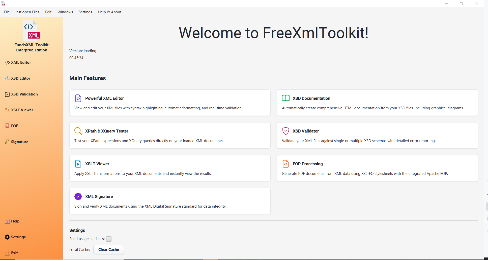Click the XSD Validation clipboard icon
Image resolution: width=488 pixels, height=260 pixels.
[x=7, y=94]
